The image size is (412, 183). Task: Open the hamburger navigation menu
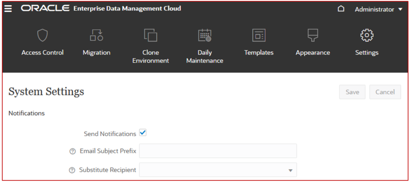click(8, 9)
